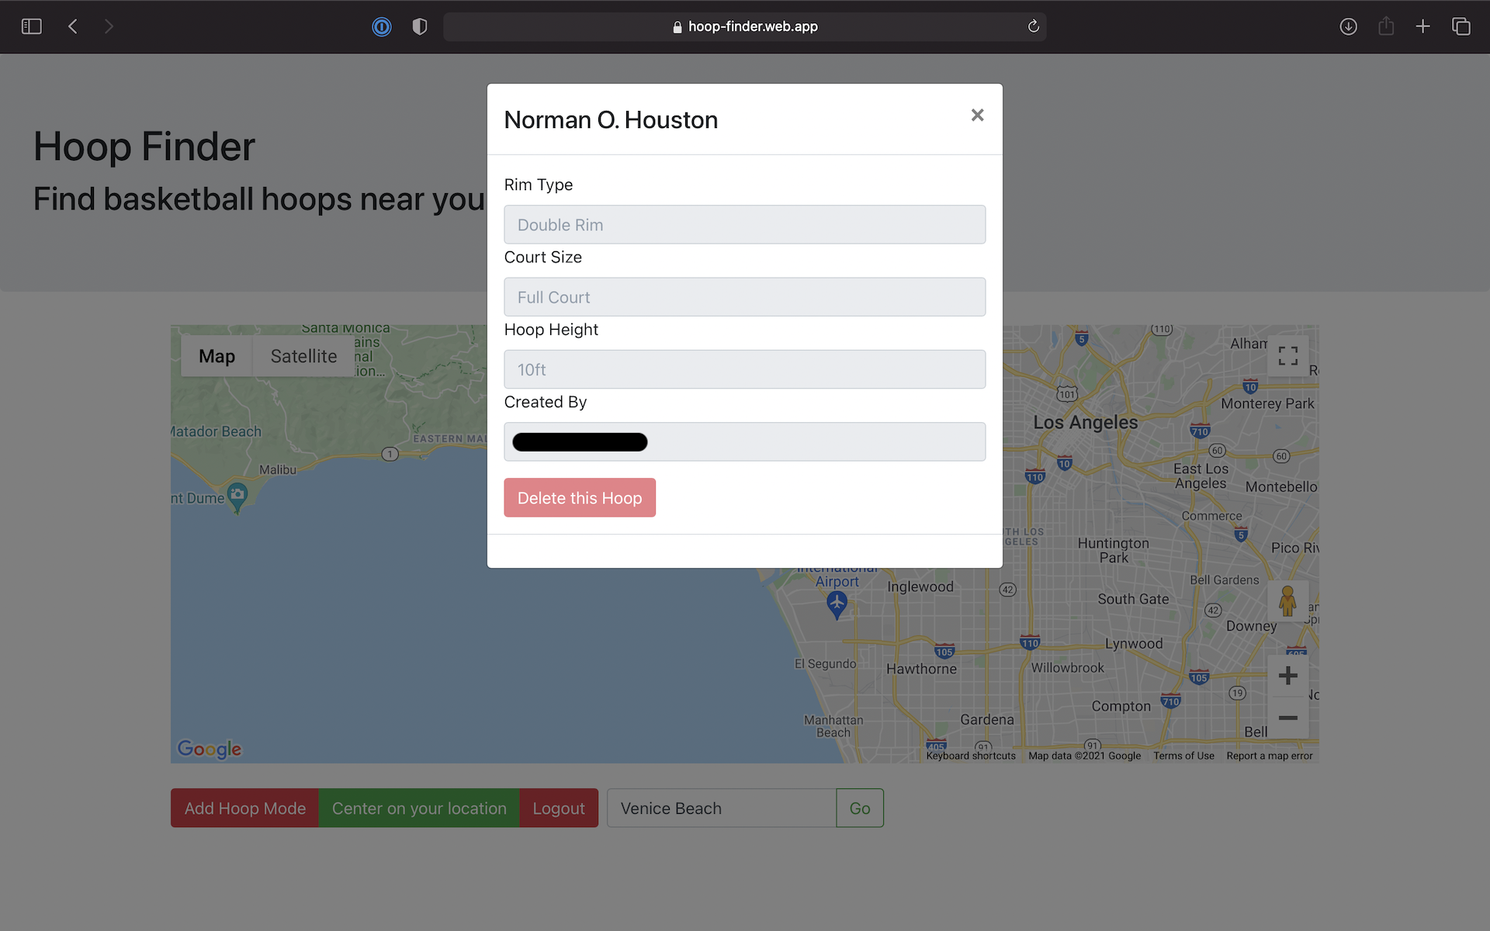Delete this Hoop

(x=580, y=497)
